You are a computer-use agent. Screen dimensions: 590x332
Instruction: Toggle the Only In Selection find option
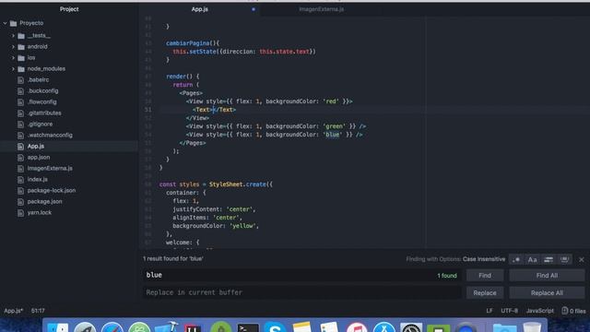click(x=549, y=259)
